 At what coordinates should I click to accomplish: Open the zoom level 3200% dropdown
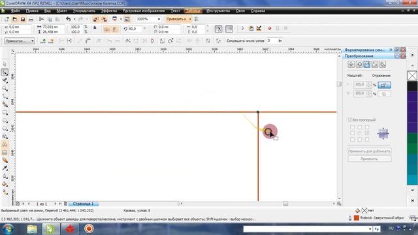[x=159, y=19]
